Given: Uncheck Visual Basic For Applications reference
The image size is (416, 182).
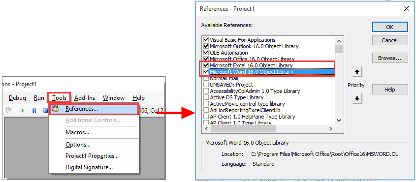Looking at the screenshot, I should (x=206, y=40).
